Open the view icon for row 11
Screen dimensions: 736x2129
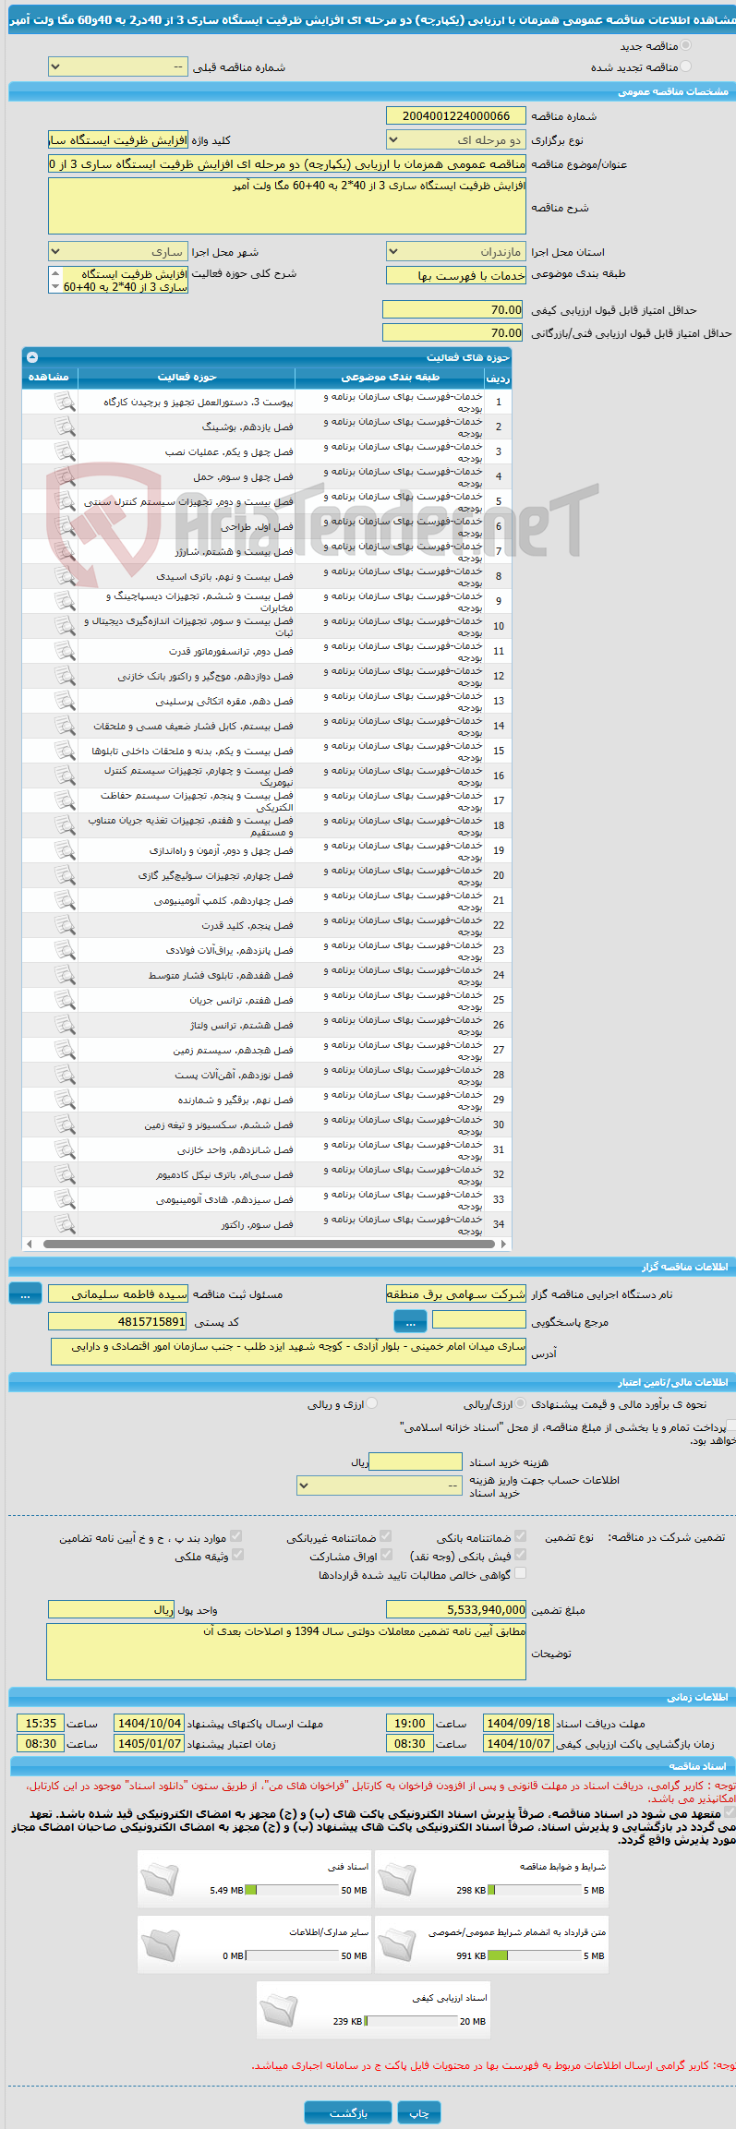click(65, 651)
